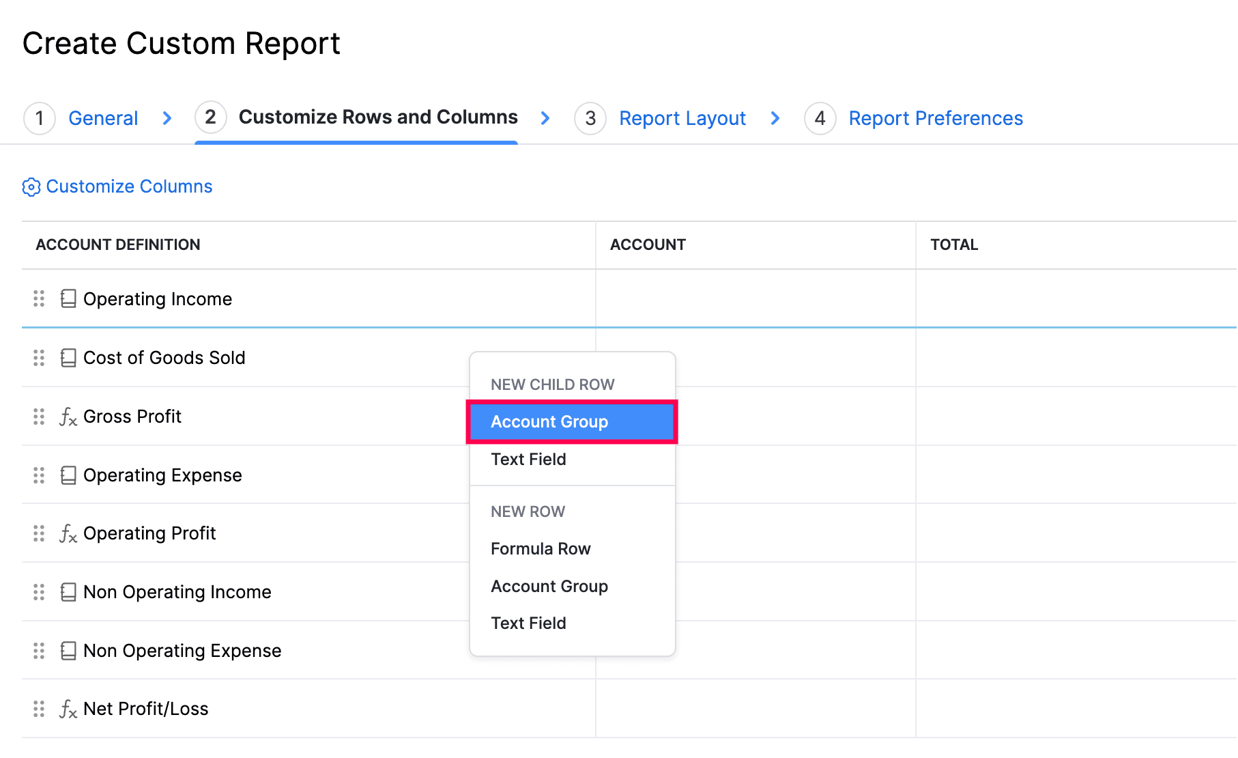Click the chevron after Customize Rows and Columns

546,117
